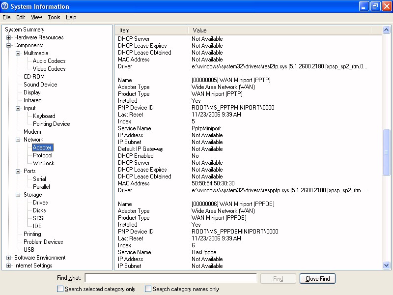This screenshot has width=393, height=295.
Task: Enable Search selected category only checkbox
Action: [x=60, y=289]
